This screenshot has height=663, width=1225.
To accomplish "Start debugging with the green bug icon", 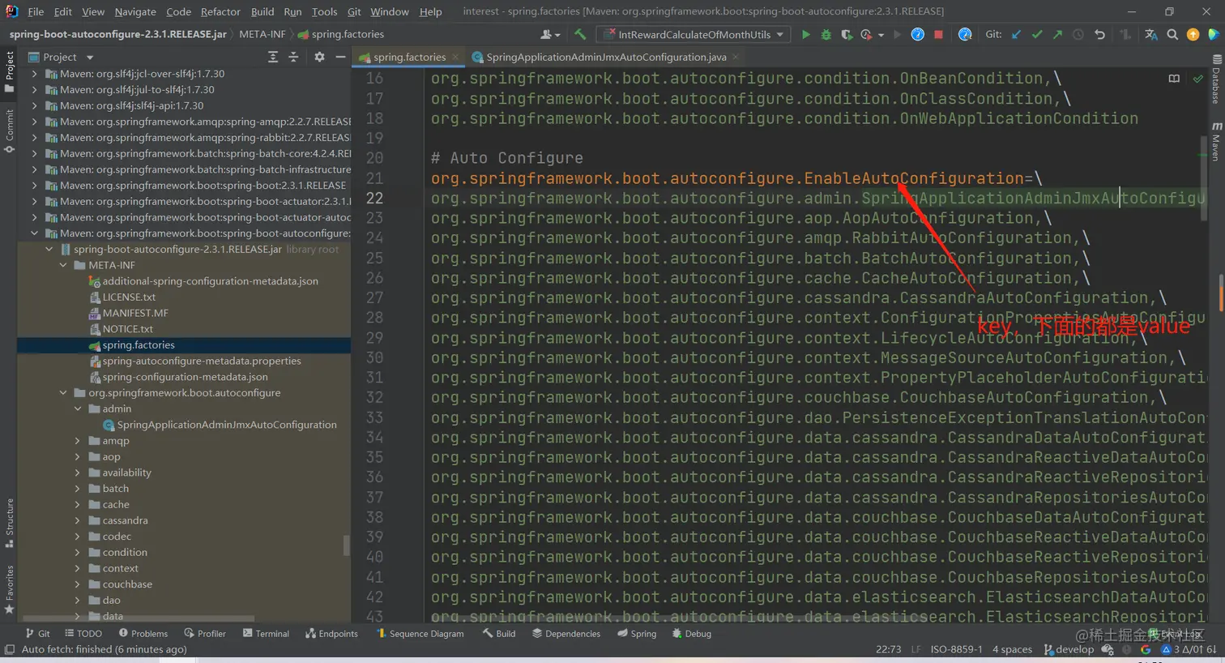I will [826, 35].
